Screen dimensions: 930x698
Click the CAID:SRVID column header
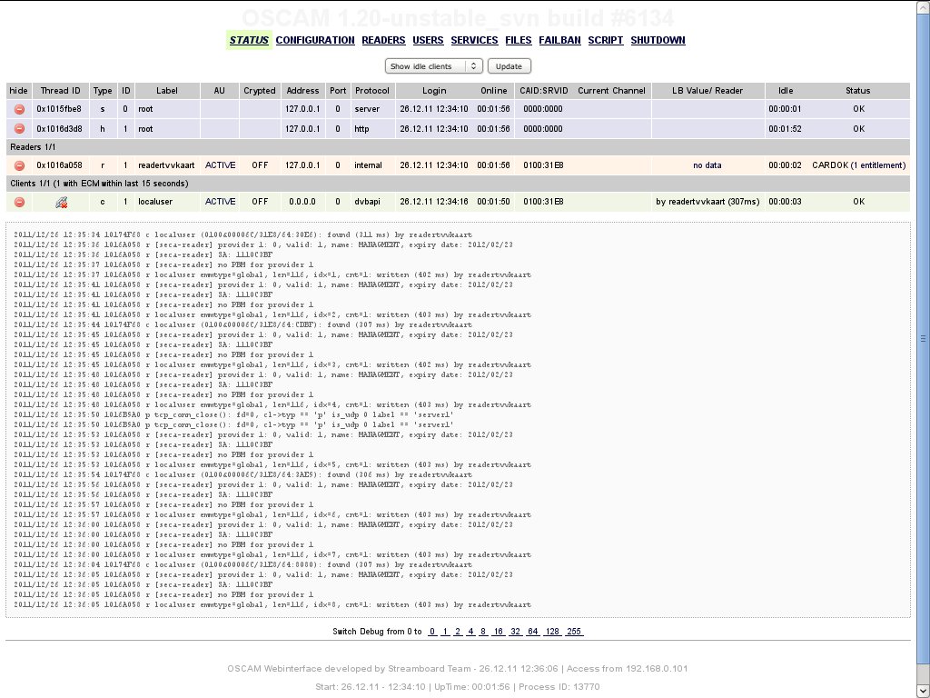pyautogui.click(x=543, y=91)
